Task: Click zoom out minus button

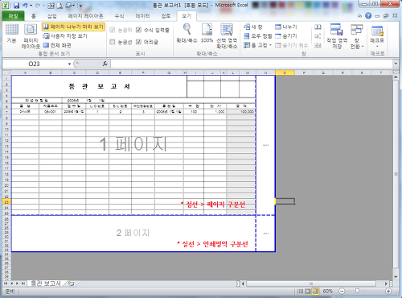Action: tap(342, 291)
